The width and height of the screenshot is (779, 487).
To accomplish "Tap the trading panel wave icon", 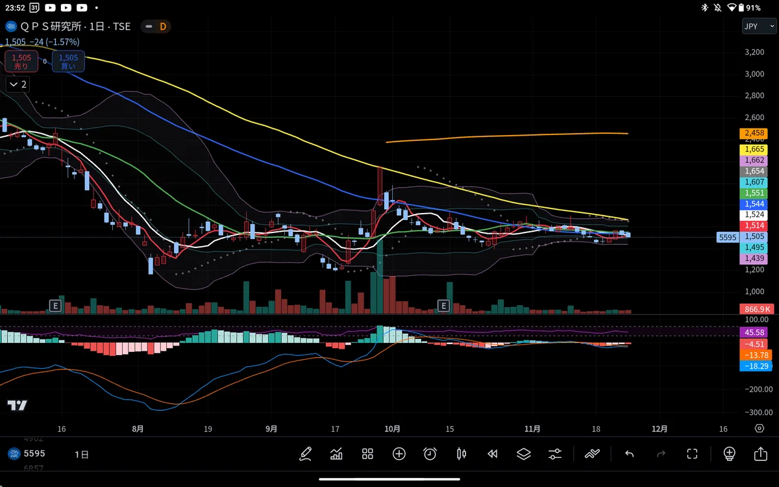I will click(592, 454).
